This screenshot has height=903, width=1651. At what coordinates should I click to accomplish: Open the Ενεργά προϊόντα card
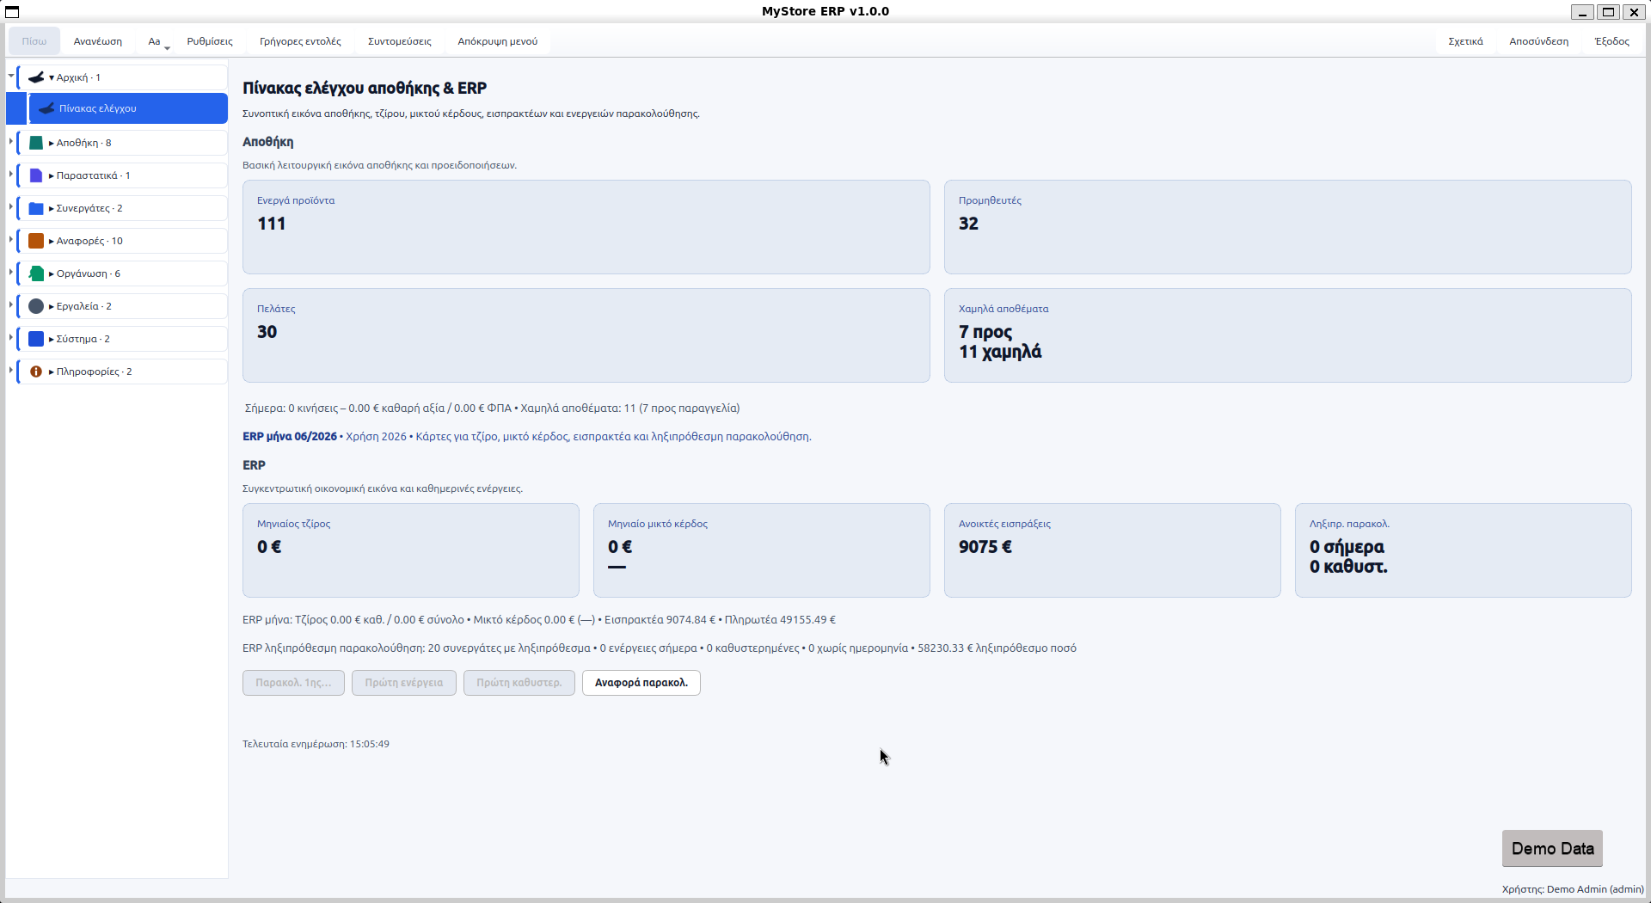[x=586, y=227]
